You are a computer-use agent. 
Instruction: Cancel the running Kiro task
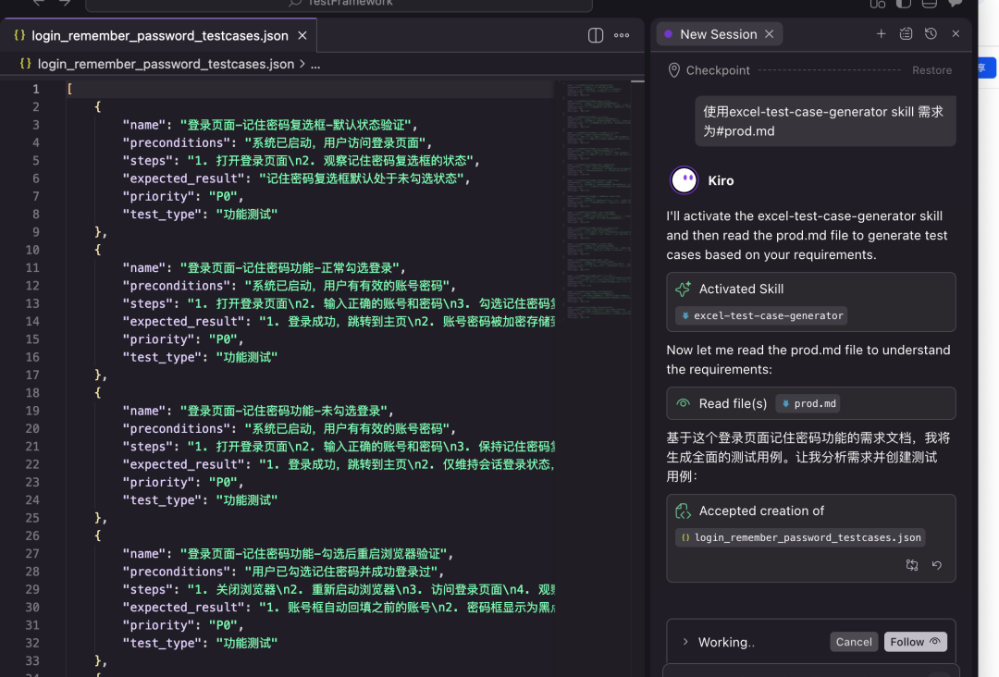853,642
